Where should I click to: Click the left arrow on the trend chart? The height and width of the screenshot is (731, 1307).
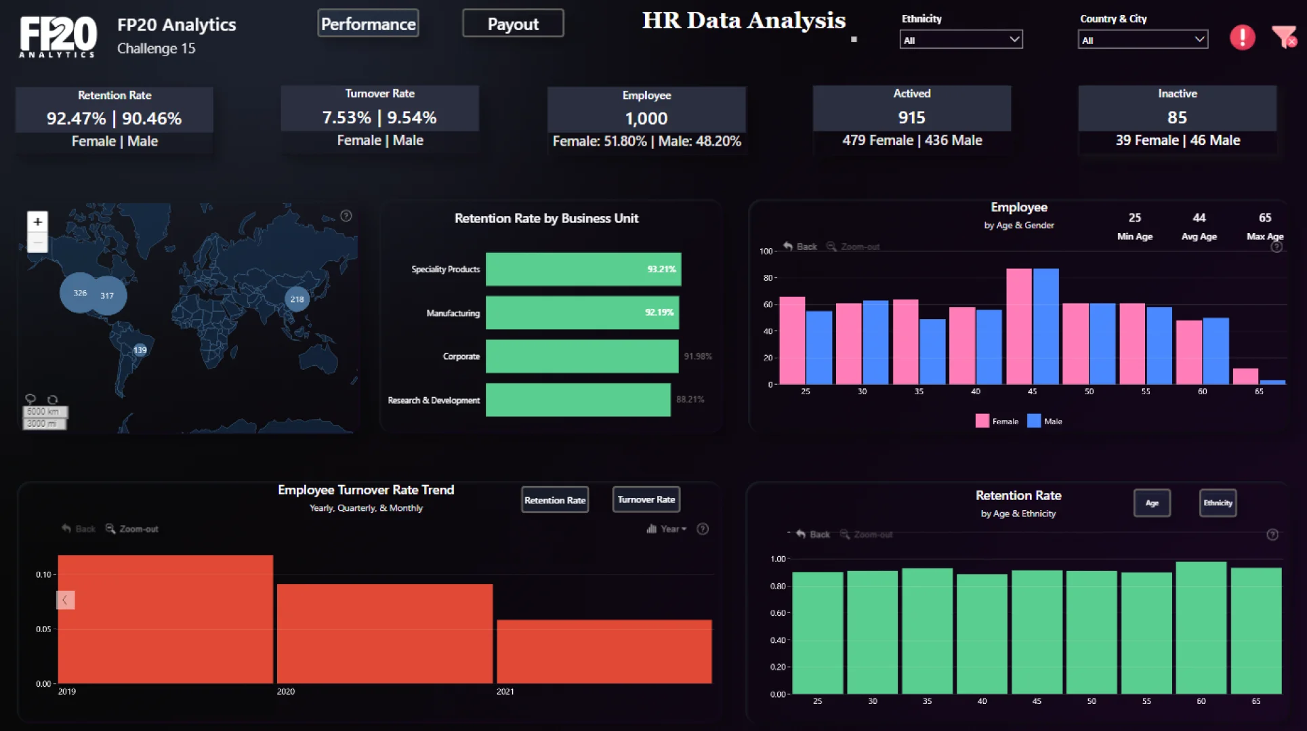[65, 600]
